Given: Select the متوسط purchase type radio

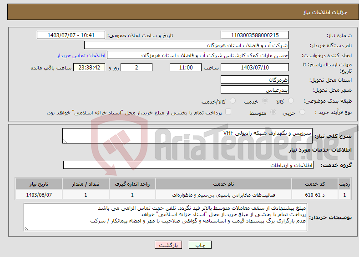Looking at the screenshot, I should tap(273, 112).
